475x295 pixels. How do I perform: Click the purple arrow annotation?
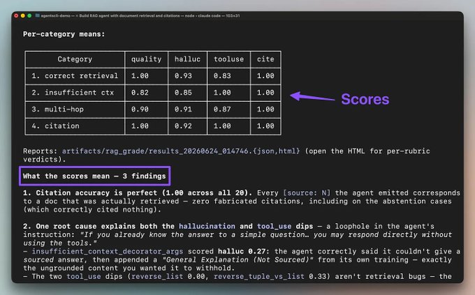tap(312, 96)
